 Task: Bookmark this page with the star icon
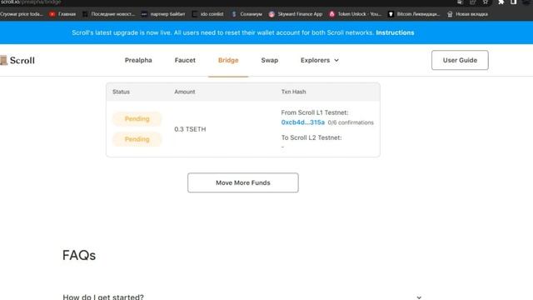(486, 2)
